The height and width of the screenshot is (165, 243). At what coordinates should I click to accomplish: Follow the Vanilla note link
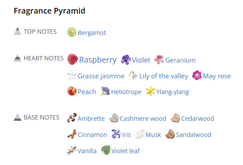point(87,151)
